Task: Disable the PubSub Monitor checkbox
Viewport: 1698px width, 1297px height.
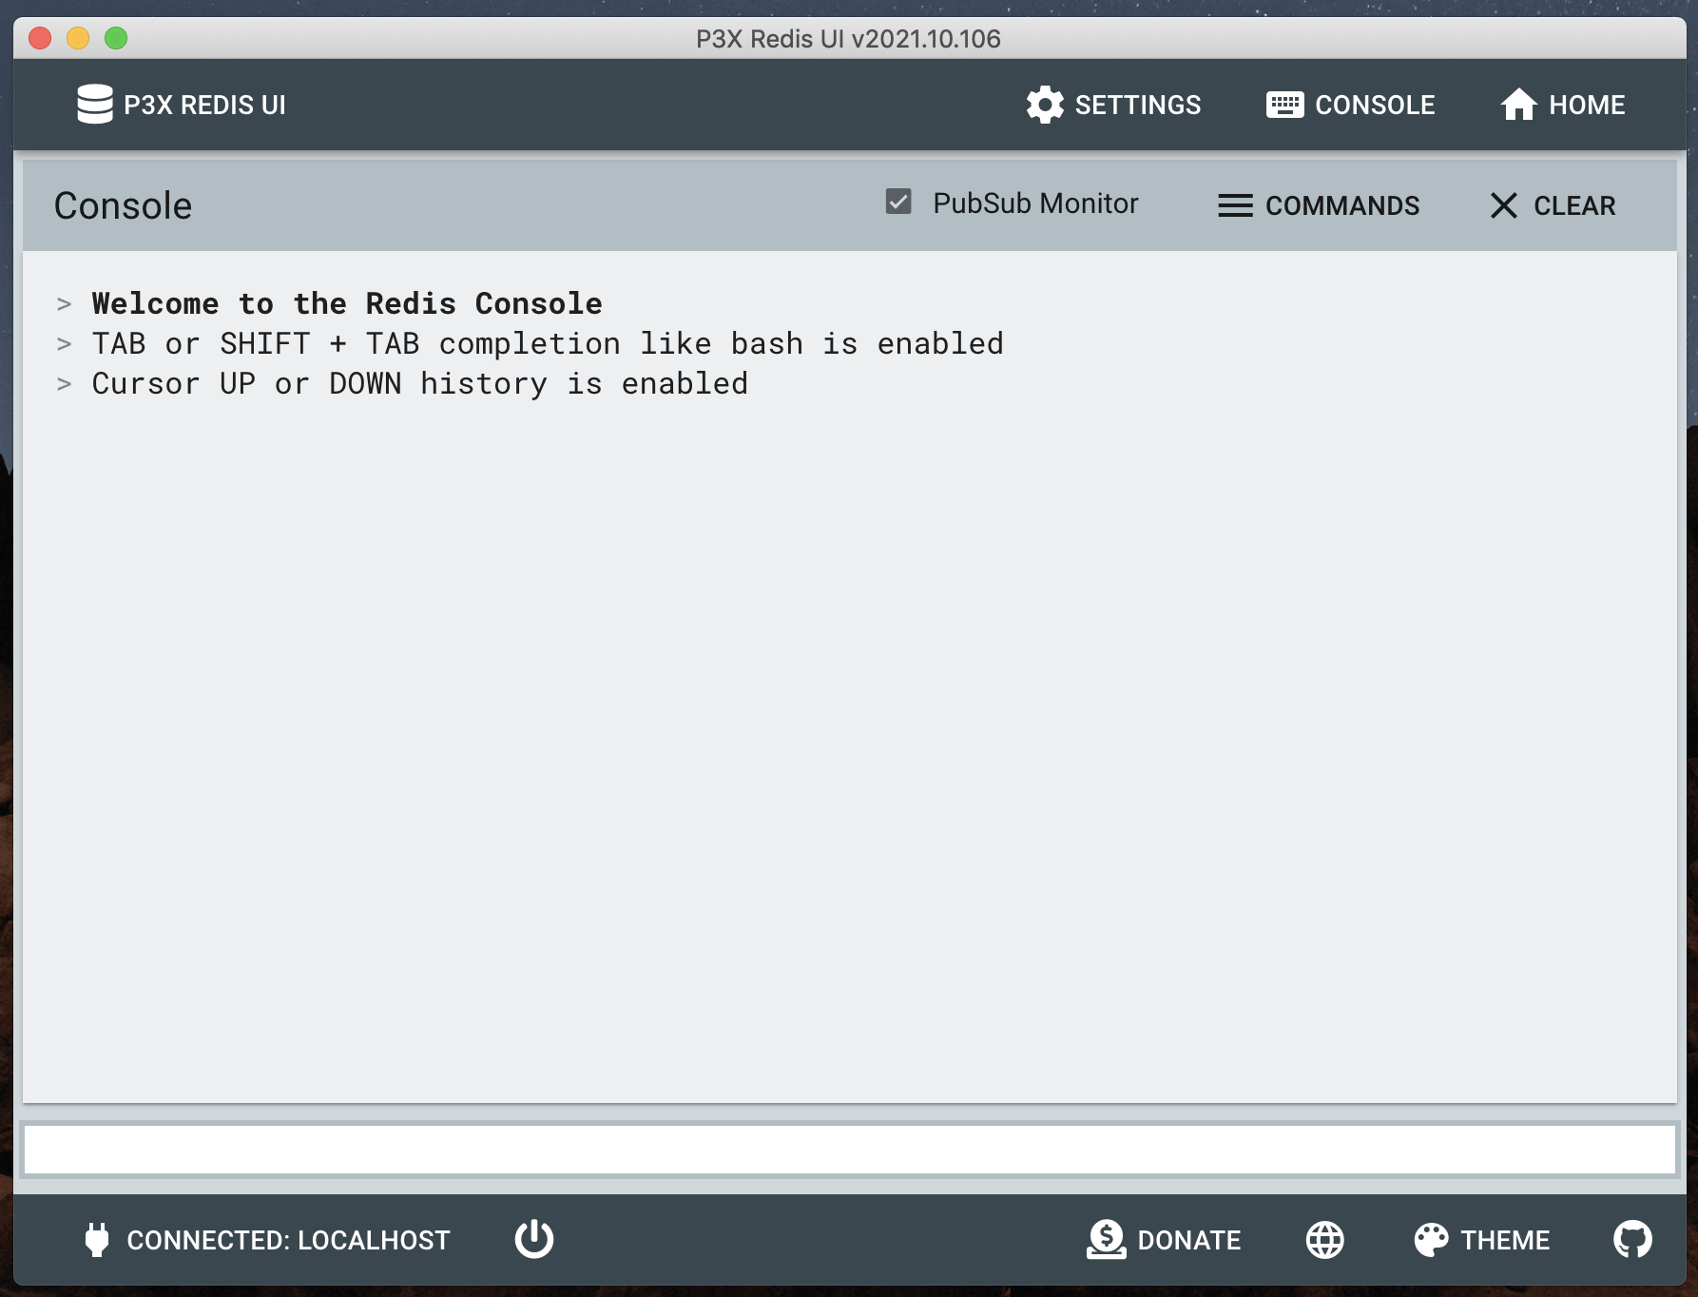Action: [x=897, y=202]
